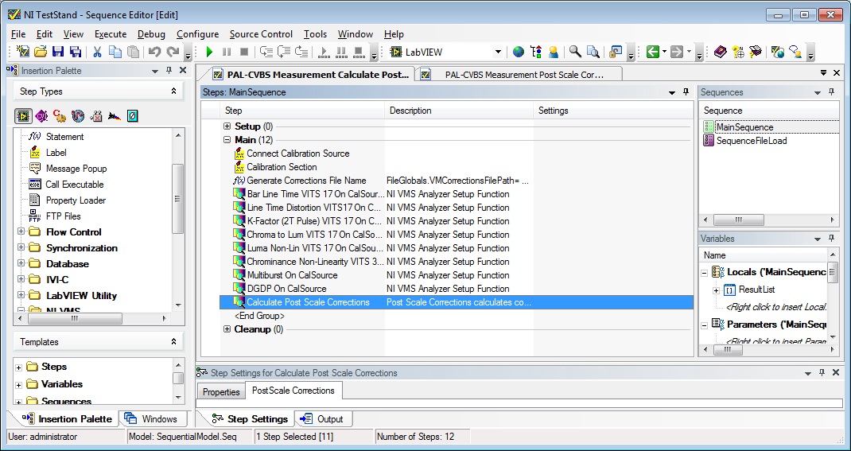
Task: Expand the Setup step group
Action: point(227,126)
